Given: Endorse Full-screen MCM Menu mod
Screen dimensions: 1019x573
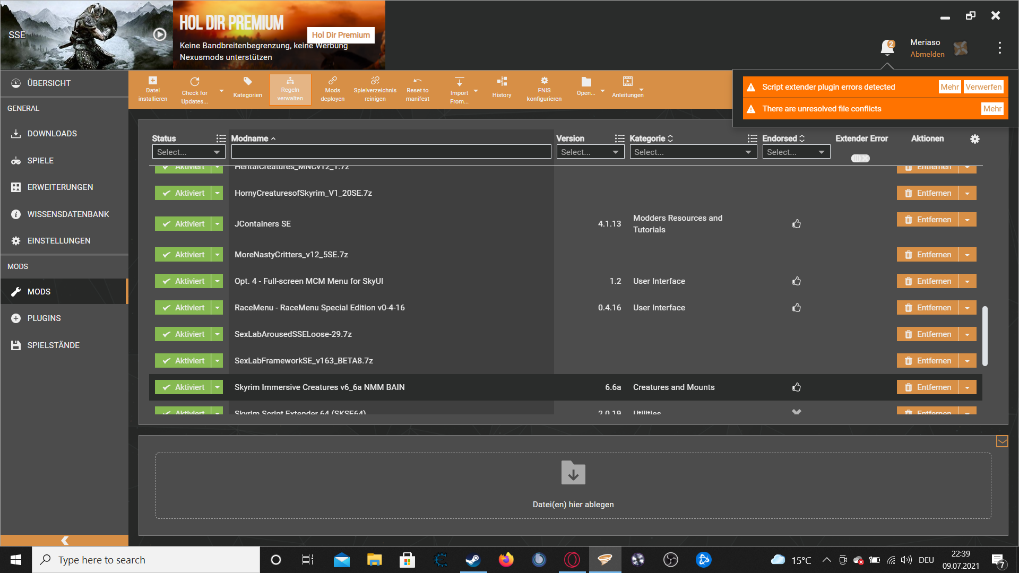Looking at the screenshot, I should coord(797,281).
